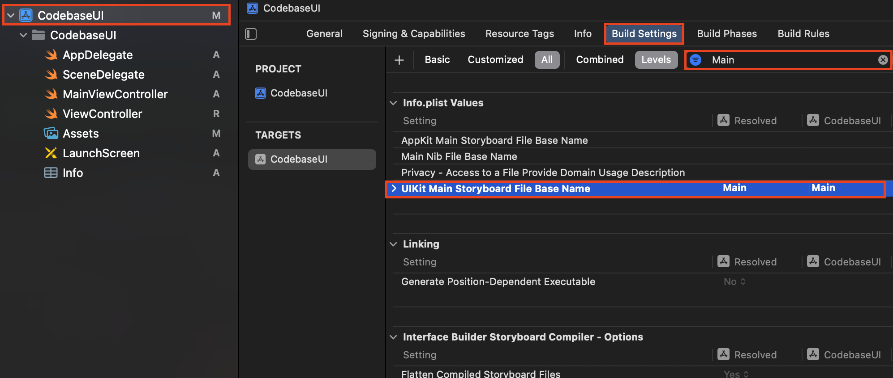
Task: Toggle the project and targets list sidebar
Action: pyautogui.click(x=251, y=34)
